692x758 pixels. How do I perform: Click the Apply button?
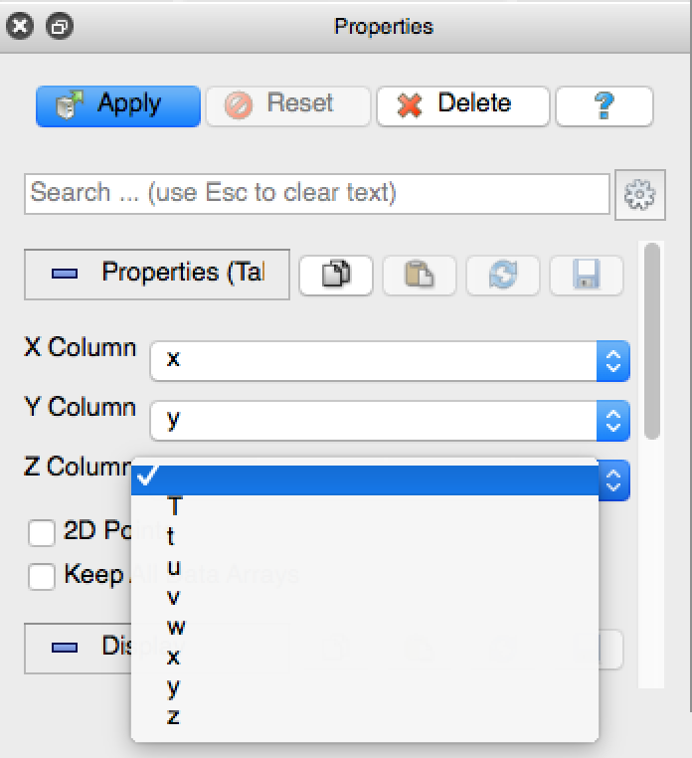point(118,104)
